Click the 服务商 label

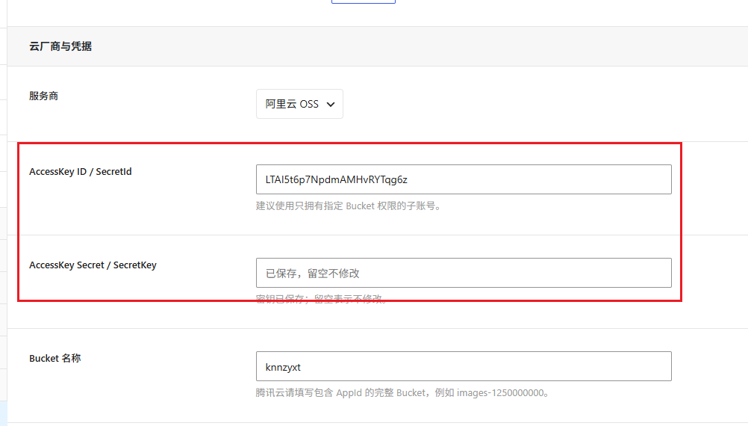click(43, 96)
